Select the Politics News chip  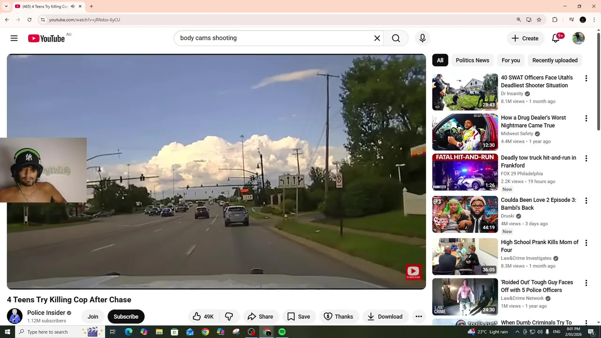click(472, 60)
